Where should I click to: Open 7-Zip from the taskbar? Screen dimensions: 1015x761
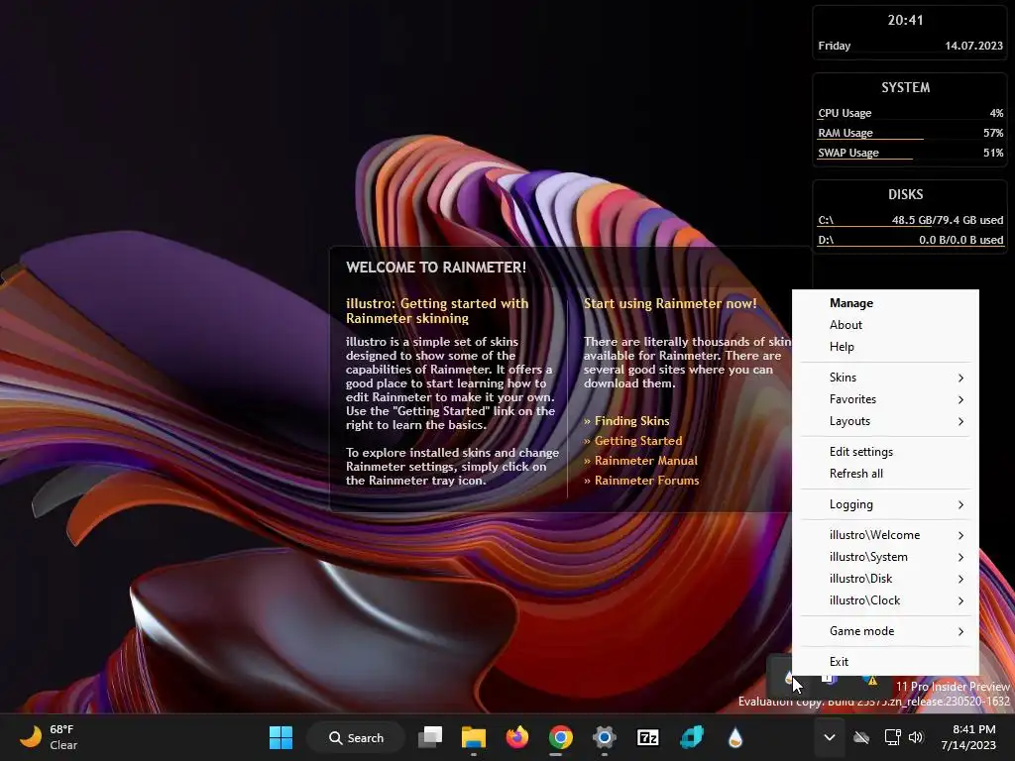[648, 737]
